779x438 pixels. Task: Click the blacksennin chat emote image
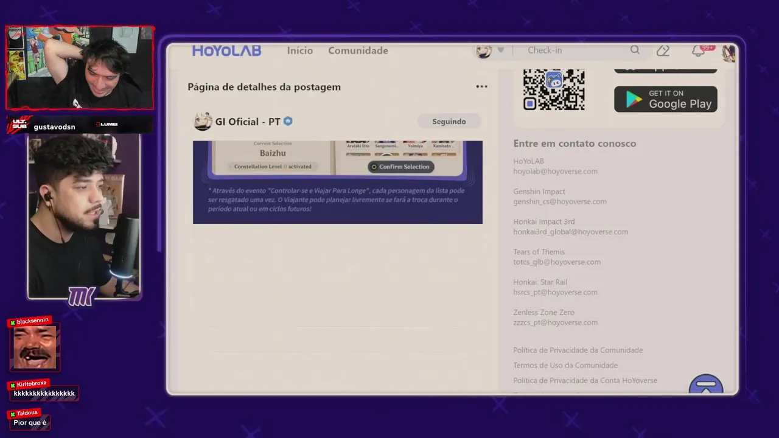tap(35, 348)
